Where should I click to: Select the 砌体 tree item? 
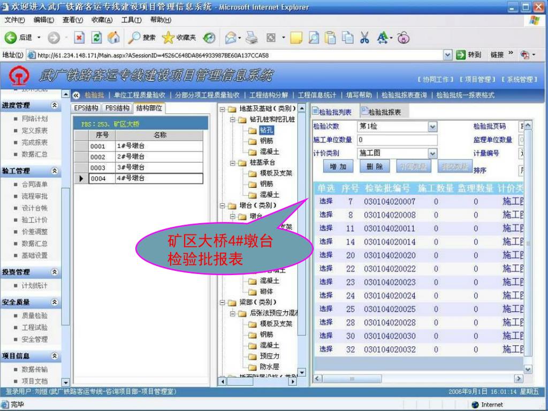(267, 292)
